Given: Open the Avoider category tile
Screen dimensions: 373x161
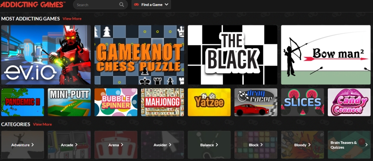Looking at the screenshot, I should point(162,144).
